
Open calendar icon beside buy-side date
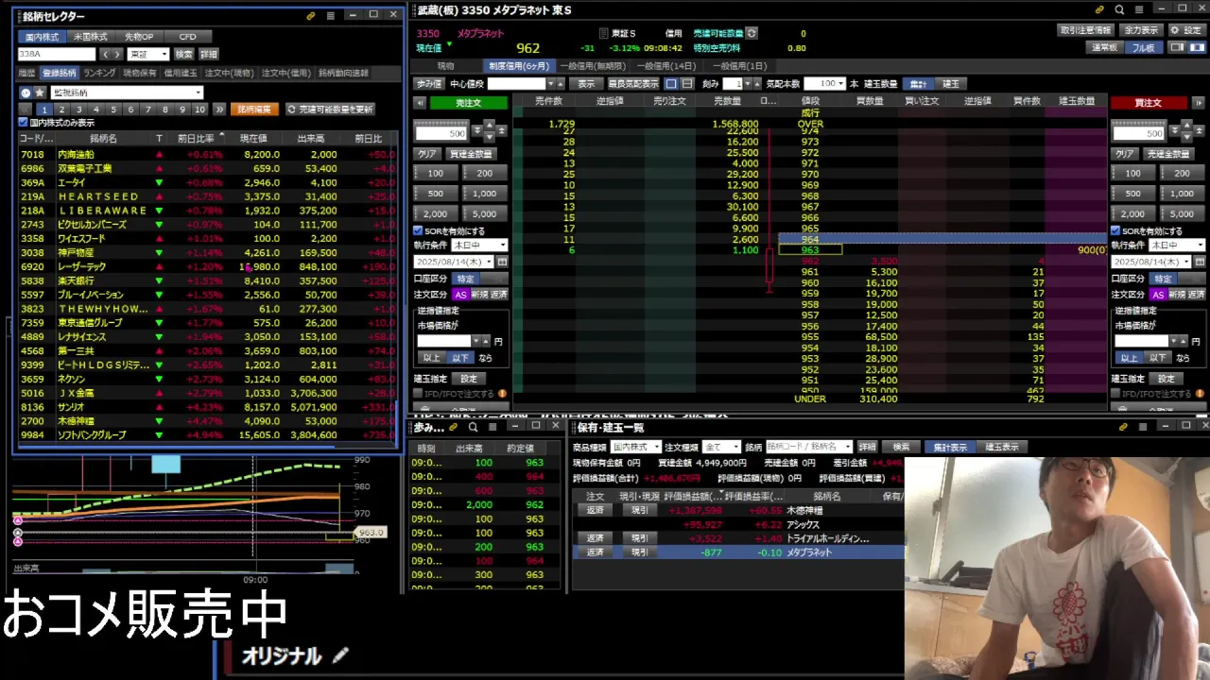1201,262
